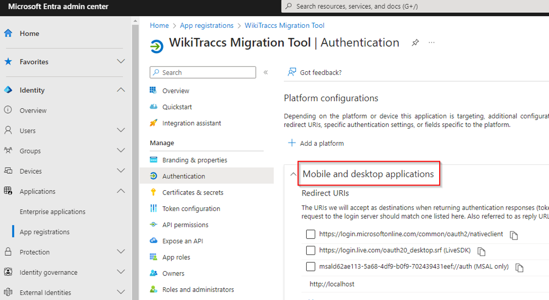Copy the LiveSDK redirect URI
Screen dimensions: 549x300
[481, 251]
